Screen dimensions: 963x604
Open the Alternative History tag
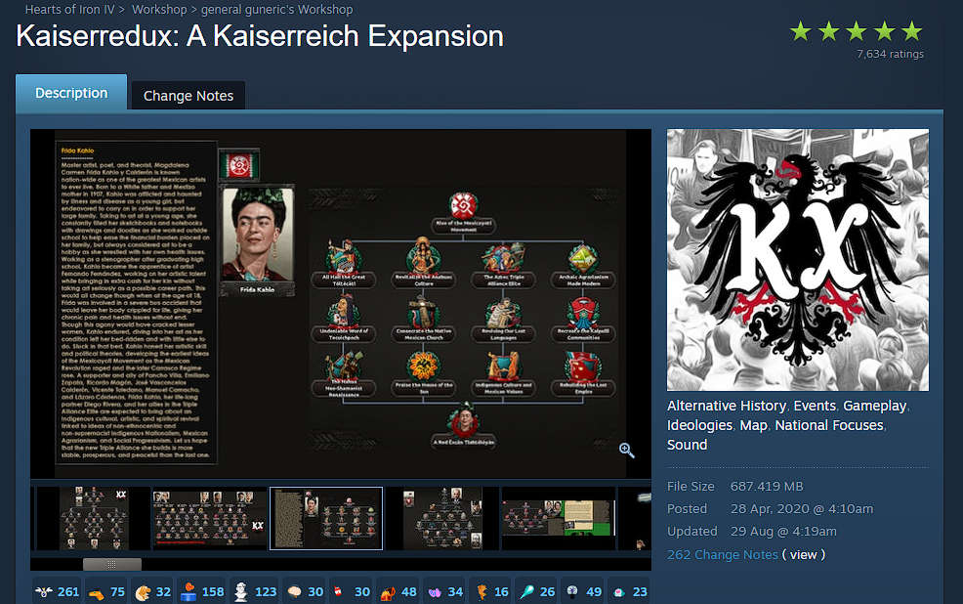pyautogui.click(x=726, y=405)
